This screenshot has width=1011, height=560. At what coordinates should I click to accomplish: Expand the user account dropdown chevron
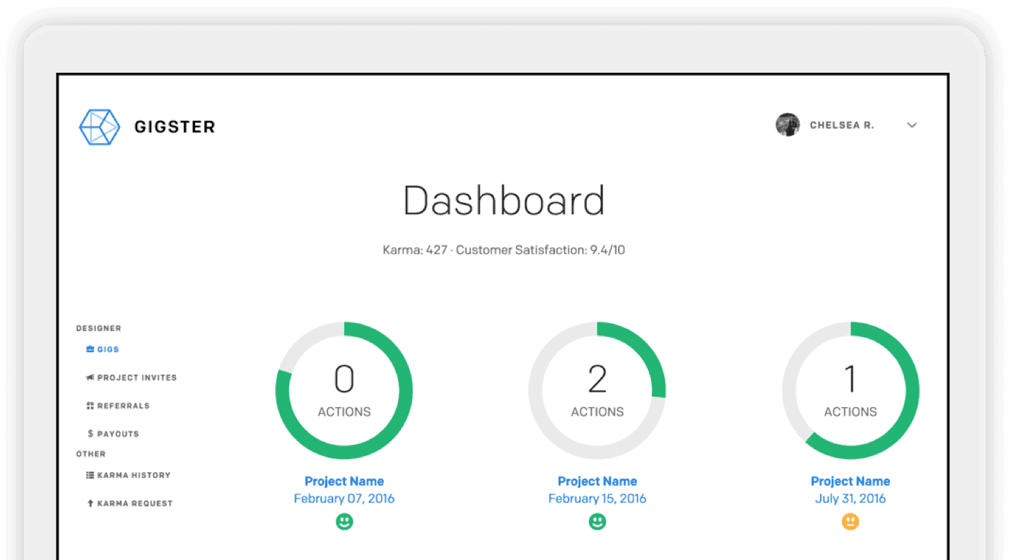[912, 125]
